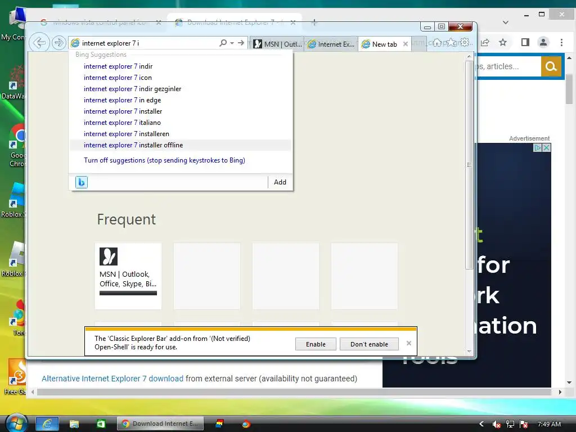Dismiss the add-on notification bar with X
This screenshot has width=576, height=432.
[x=409, y=343]
